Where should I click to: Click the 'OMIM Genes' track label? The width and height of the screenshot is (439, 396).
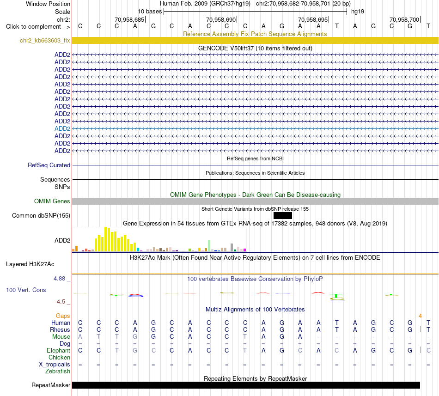pos(52,201)
